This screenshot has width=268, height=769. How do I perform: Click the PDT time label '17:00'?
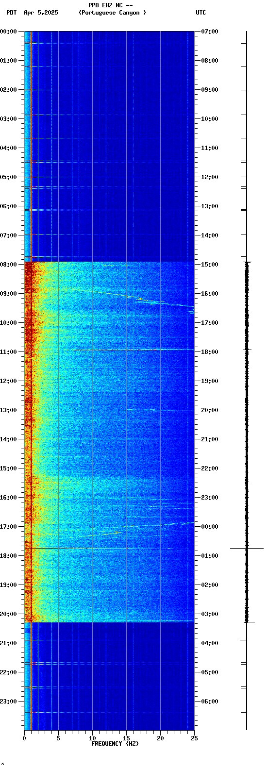click(8, 527)
